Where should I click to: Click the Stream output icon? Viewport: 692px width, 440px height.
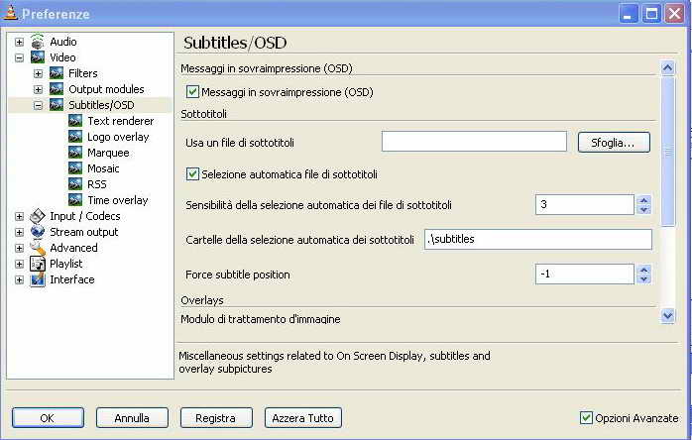38,232
